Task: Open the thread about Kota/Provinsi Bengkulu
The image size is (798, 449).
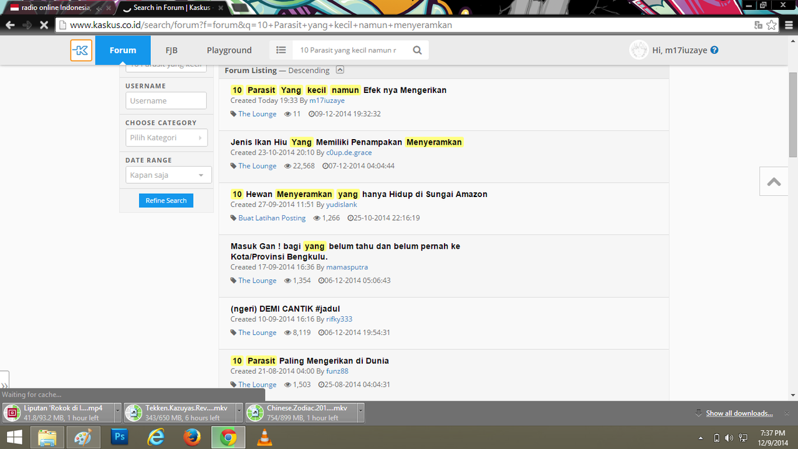Action: pyautogui.click(x=345, y=251)
